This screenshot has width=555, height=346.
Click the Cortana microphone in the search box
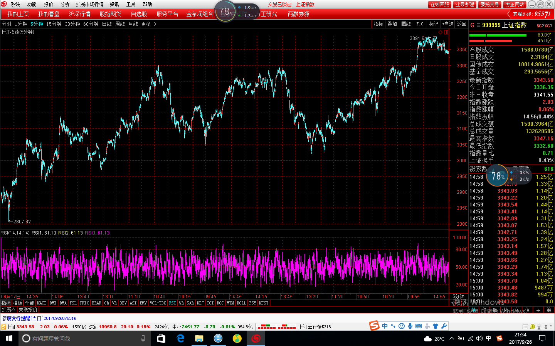click(x=143, y=338)
